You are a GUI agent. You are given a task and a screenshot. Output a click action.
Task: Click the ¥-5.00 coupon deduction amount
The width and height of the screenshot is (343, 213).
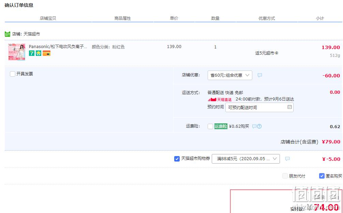331,159
